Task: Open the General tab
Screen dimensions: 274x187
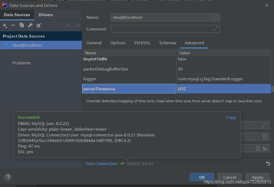Action: tap(94, 43)
